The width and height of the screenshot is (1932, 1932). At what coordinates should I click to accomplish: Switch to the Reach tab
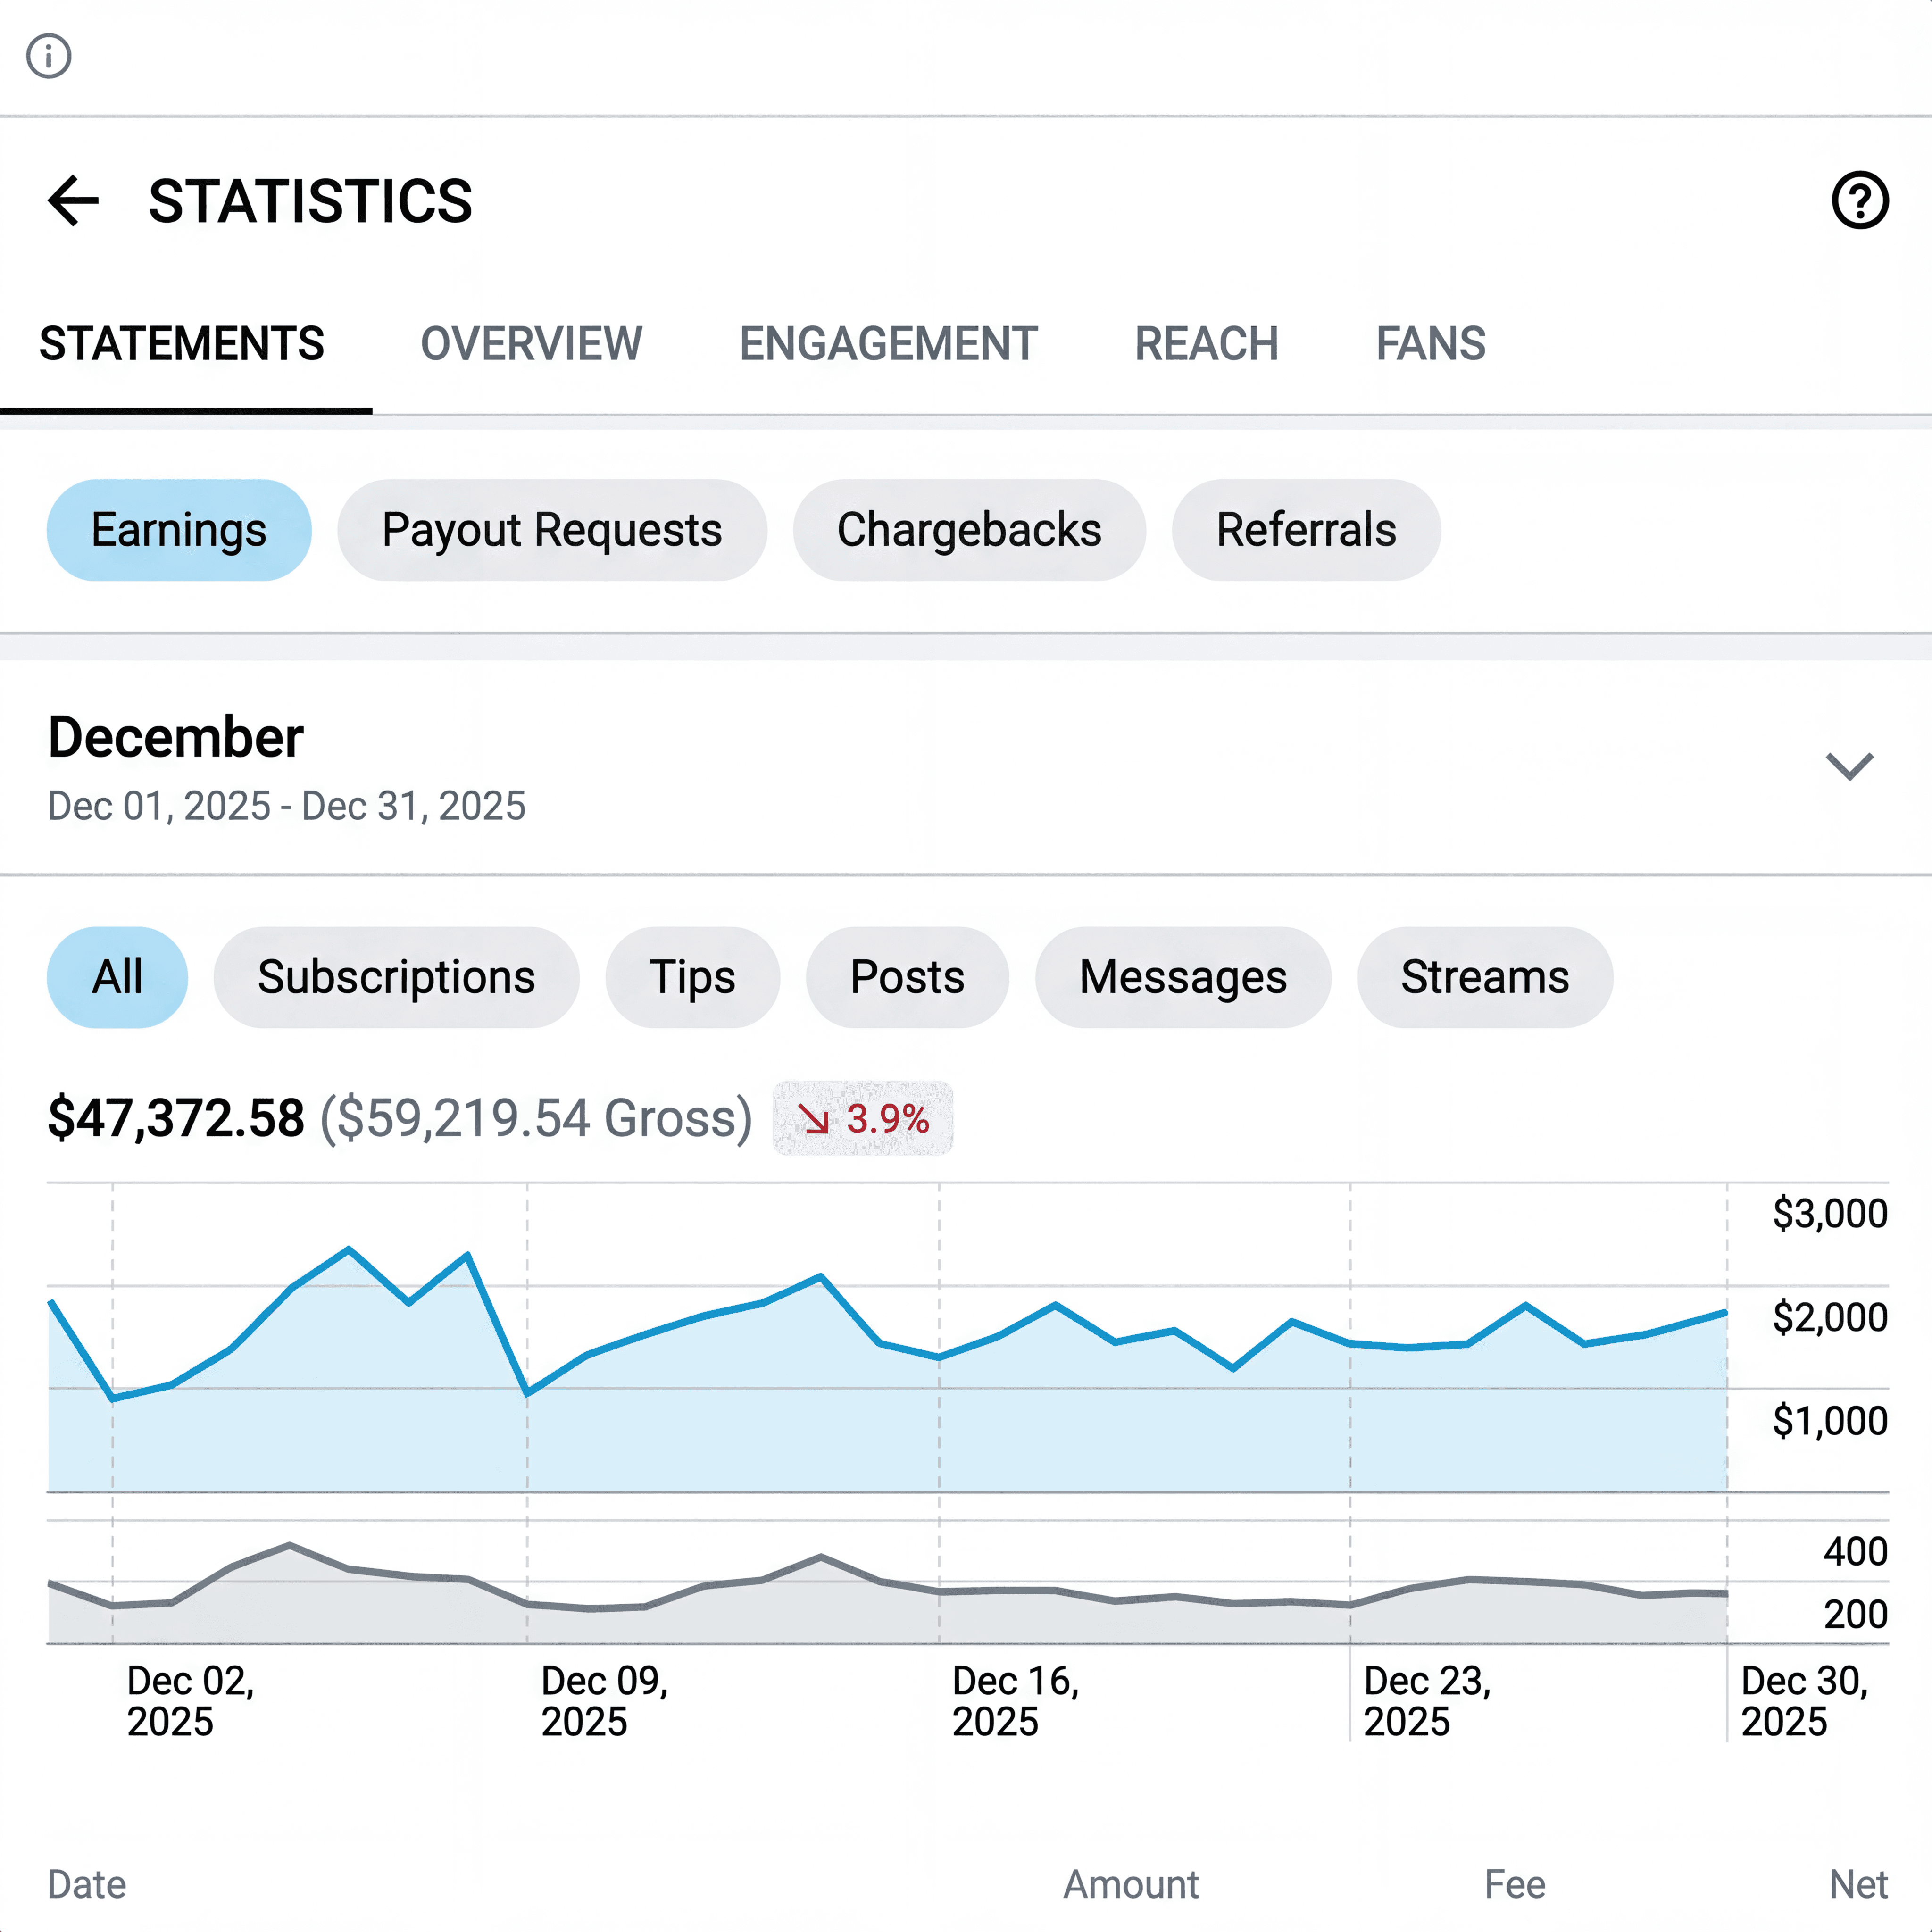tap(1206, 344)
